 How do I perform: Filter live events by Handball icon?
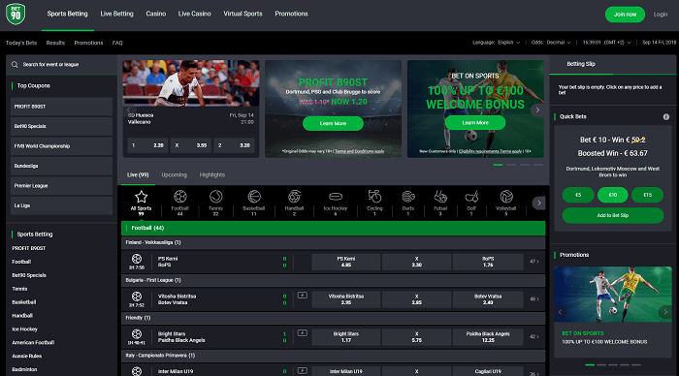click(x=294, y=197)
